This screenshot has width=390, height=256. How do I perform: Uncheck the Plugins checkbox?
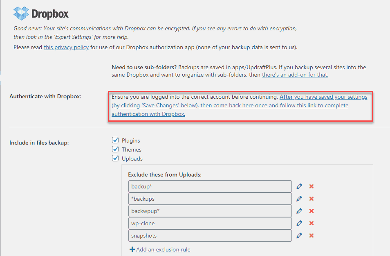coord(115,140)
